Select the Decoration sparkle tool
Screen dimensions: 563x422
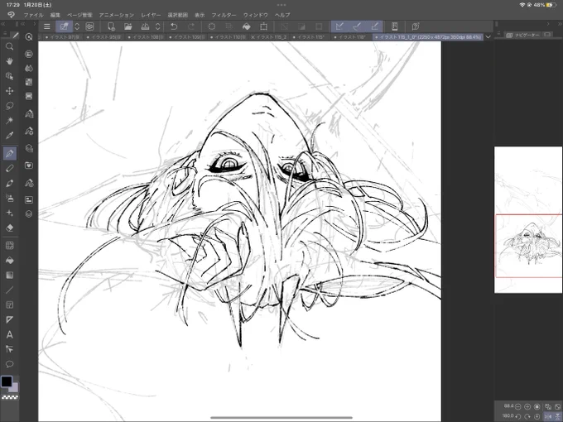(10, 213)
